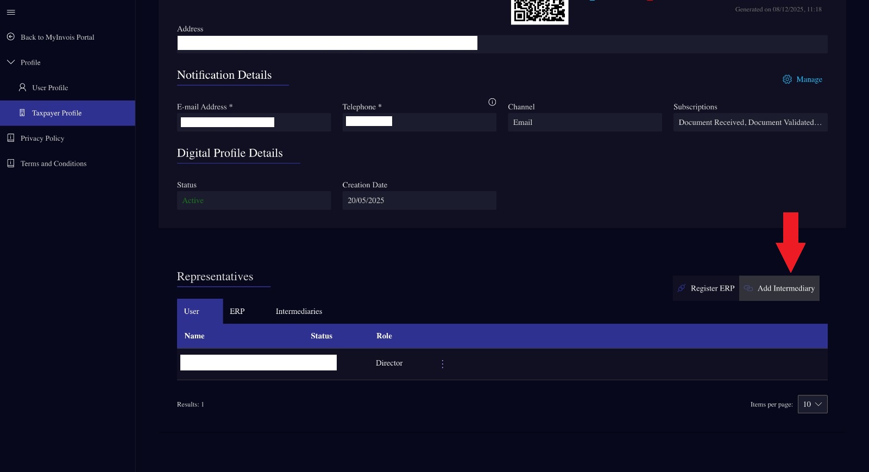The height and width of the screenshot is (472, 869).
Task: Click the Register ERP button
Action: [706, 288]
